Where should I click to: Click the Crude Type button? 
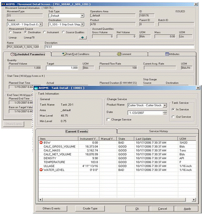pyautogui.click(x=90, y=208)
